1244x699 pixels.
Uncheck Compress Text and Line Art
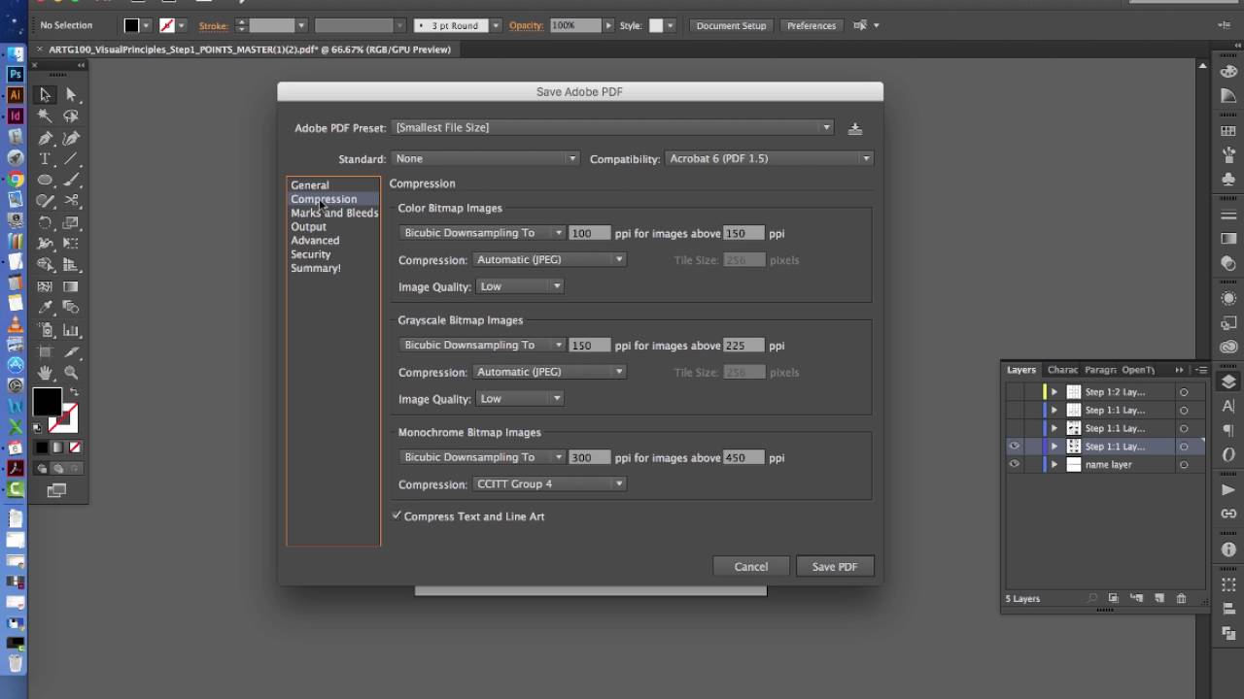[x=397, y=516]
